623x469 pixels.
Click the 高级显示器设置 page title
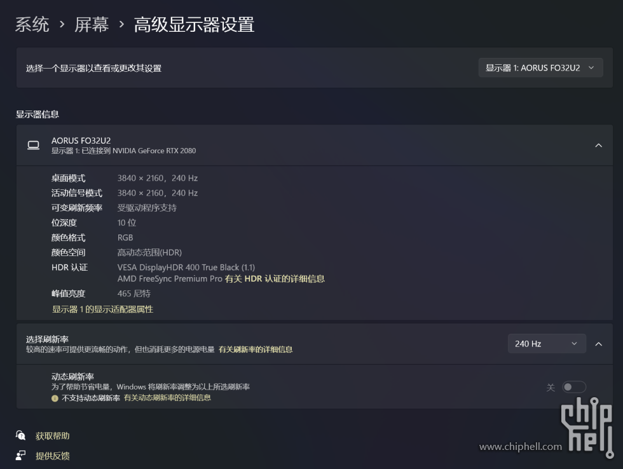pos(194,25)
